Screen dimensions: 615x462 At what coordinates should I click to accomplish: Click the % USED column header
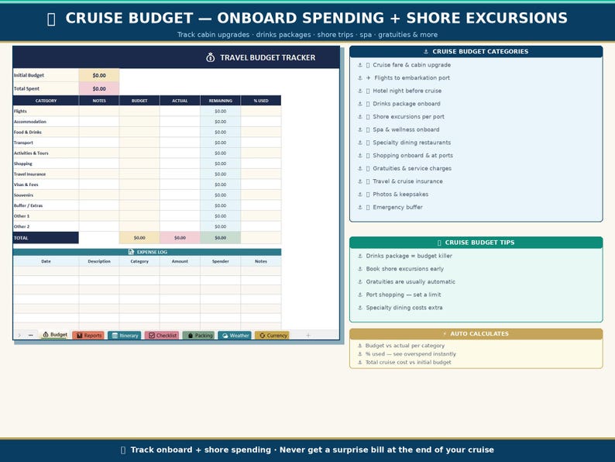coord(261,101)
